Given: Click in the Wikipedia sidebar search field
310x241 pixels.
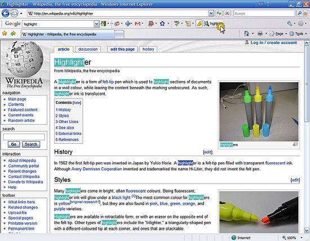Looking at the screenshot, I should (24, 137).
